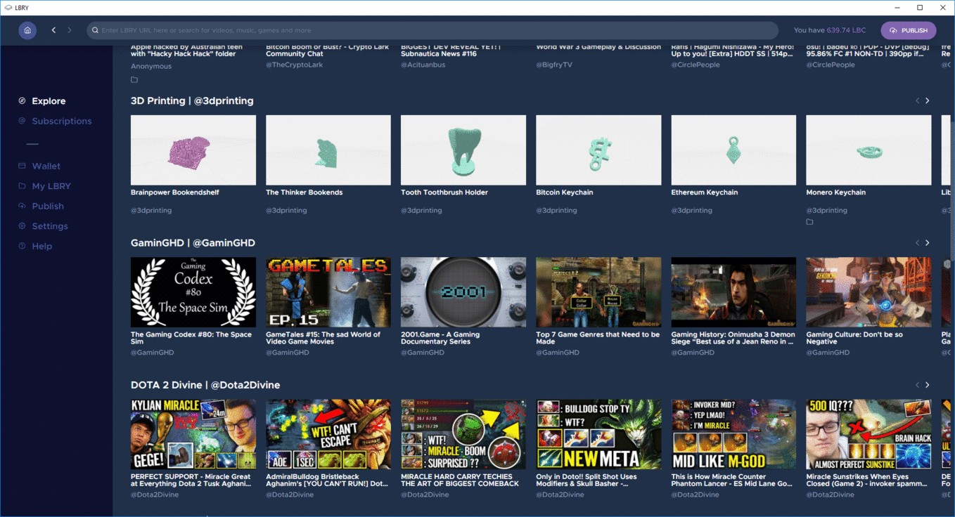Open AdmiralBulldog Bristleback thumbnail

[x=328, y=434]
